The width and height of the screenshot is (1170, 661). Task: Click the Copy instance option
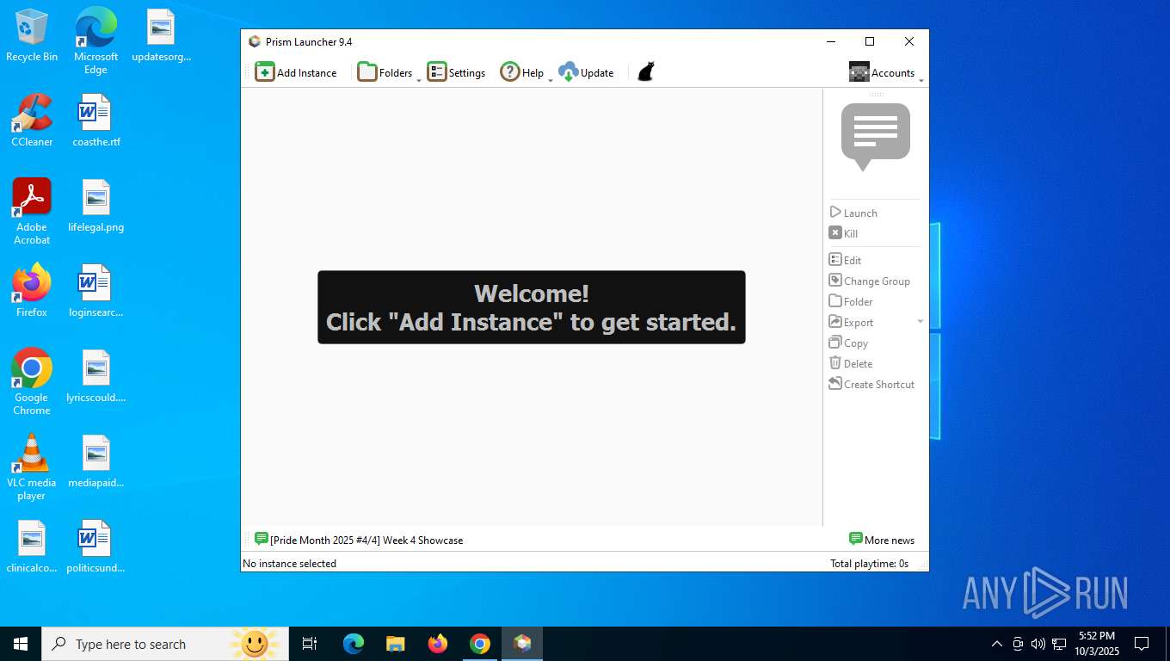pos(848,343)
